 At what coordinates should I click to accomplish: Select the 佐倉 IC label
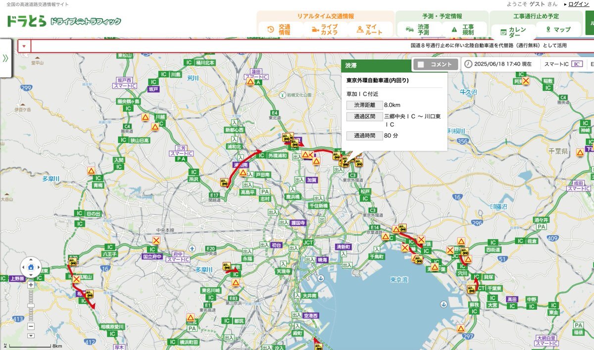pos(532,241)
